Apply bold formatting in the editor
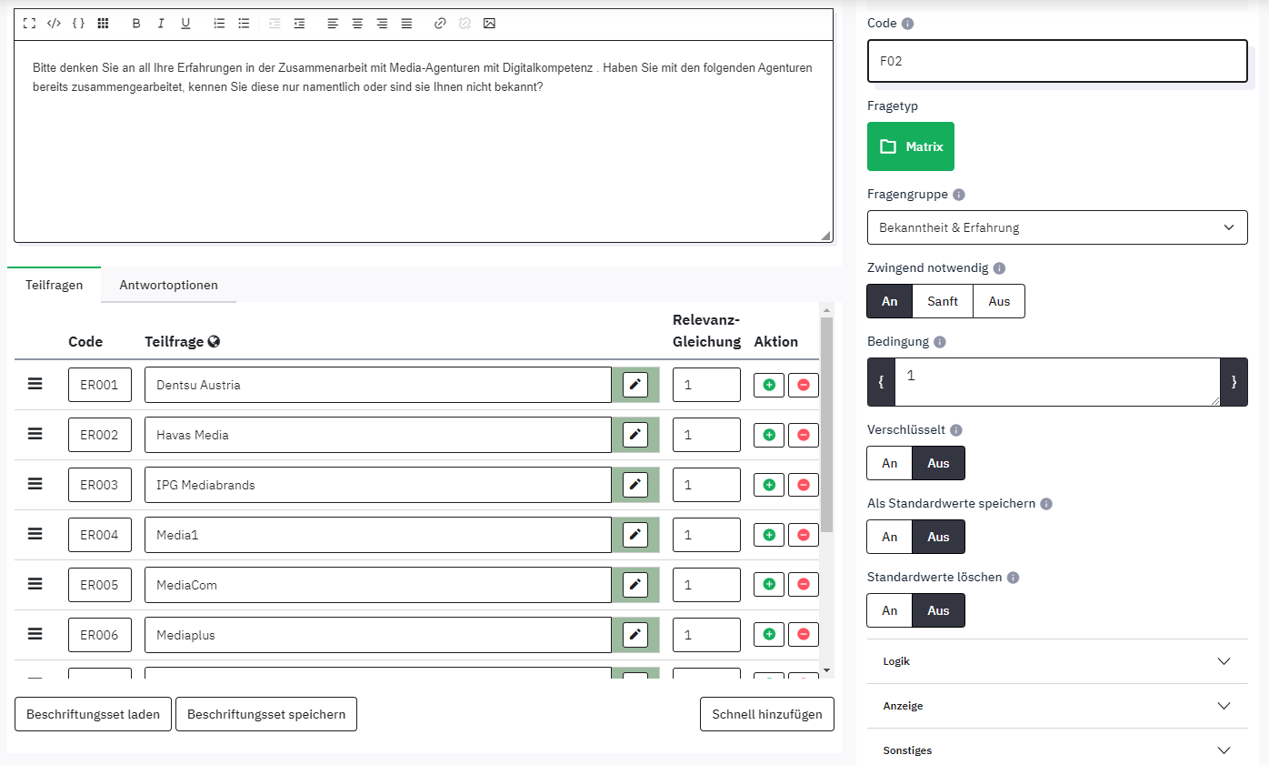1269x765 pixels. click(136, 24)
